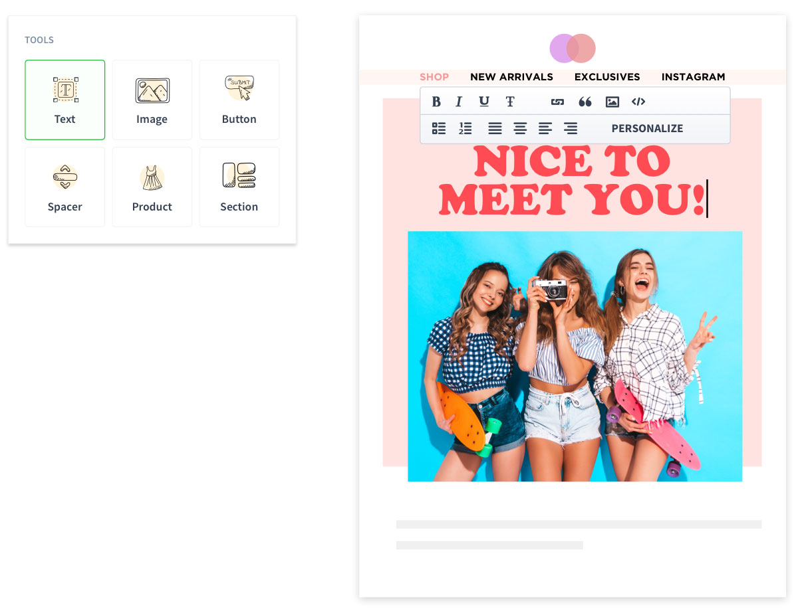The image size is (802, 613).
Task: Add a blockquote using the quote icon
Action: pos(585,102)
